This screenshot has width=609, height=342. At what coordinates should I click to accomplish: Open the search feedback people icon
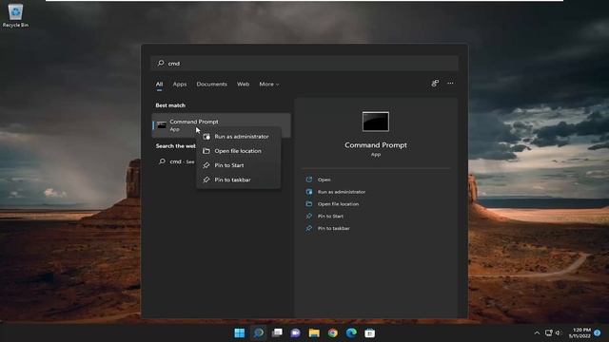tap(435, 83)
